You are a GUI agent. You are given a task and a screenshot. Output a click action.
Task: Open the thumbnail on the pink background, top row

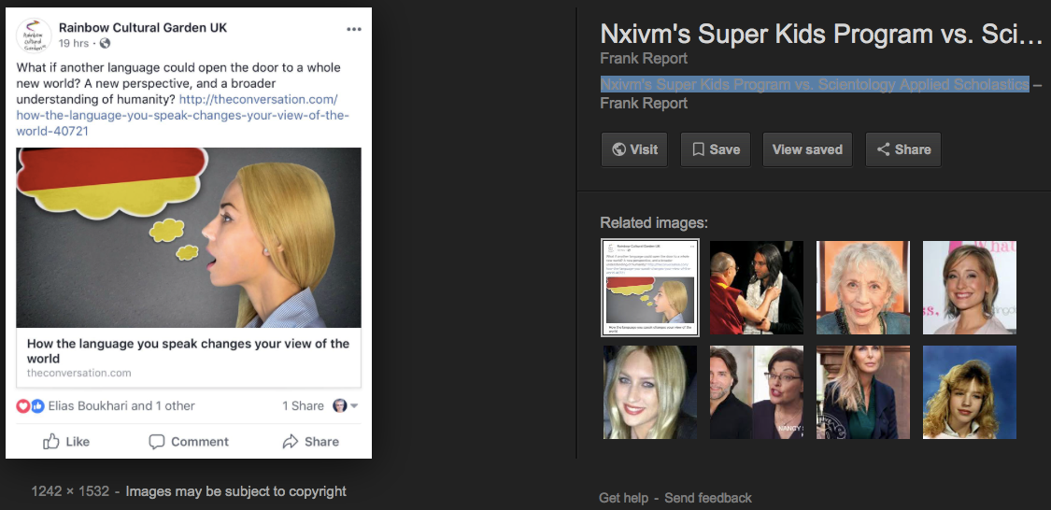tap(969, 288)
